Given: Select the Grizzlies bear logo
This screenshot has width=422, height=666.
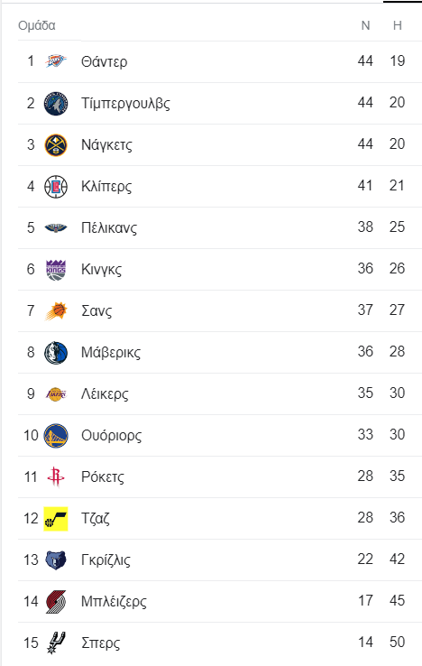Looking at the screenshot, I should 56,560.
